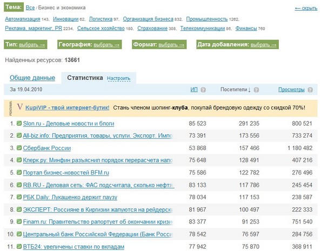Open the stats icon beside Центральный банк
This screenshot has height=251, width=321.
coord(19,234)
